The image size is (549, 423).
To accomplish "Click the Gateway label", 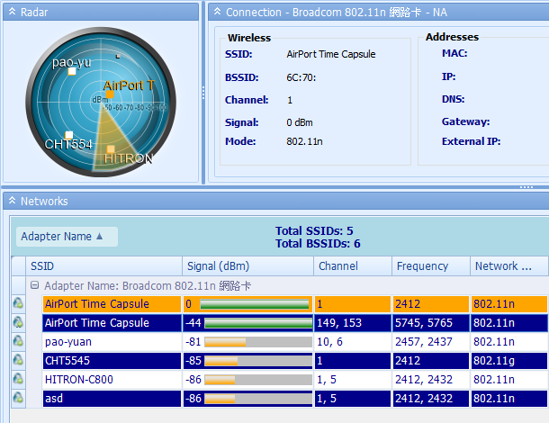I will click(x=465, y=121).
